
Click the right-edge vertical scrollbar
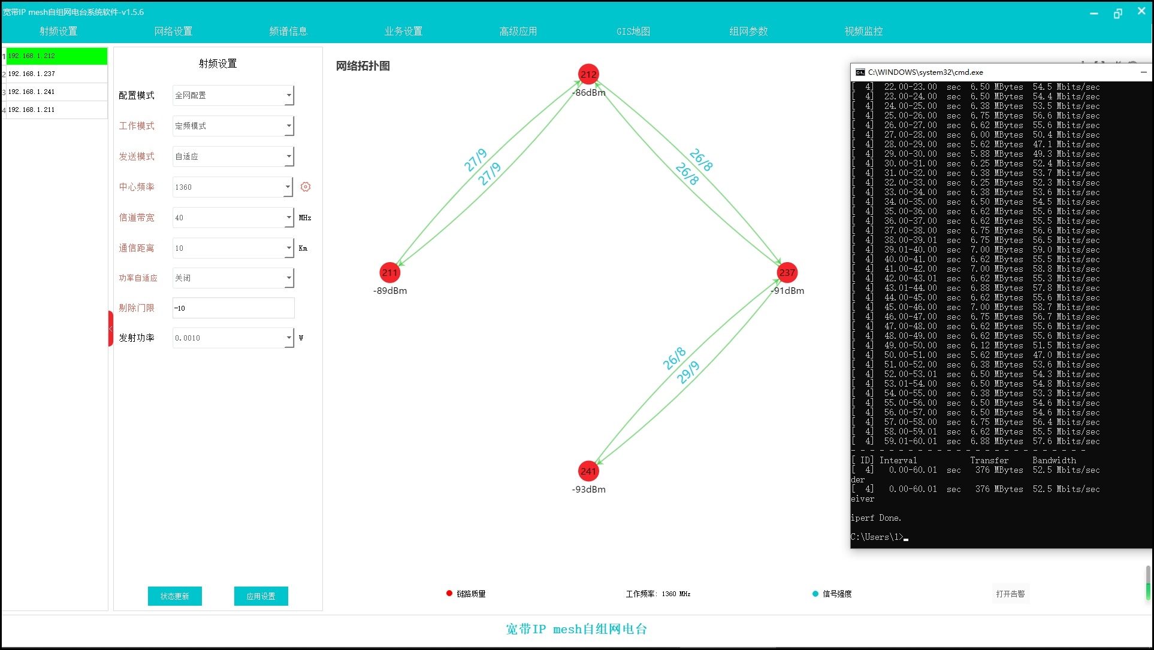[x=1148, y=582]
